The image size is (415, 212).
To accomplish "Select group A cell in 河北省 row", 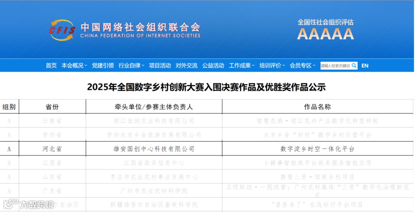I will (x=9, y=149).
